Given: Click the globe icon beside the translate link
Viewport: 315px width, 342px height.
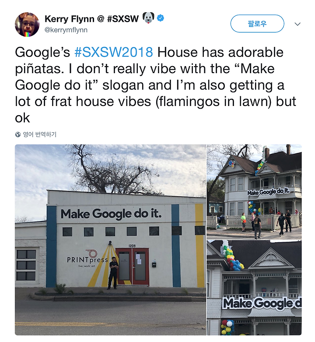Looking at the screenshot, I should (18, 134).
